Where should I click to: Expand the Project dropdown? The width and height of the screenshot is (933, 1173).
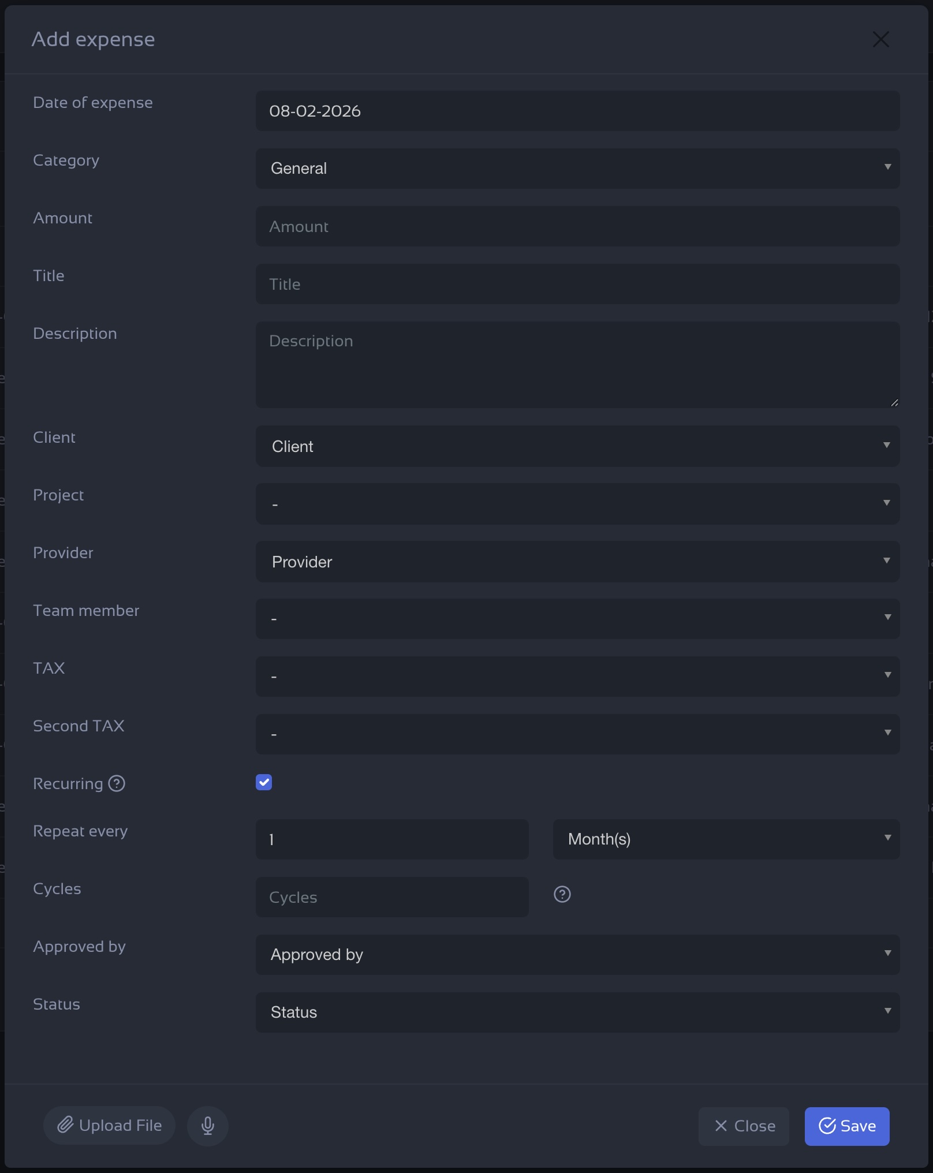tap(577, 504)
